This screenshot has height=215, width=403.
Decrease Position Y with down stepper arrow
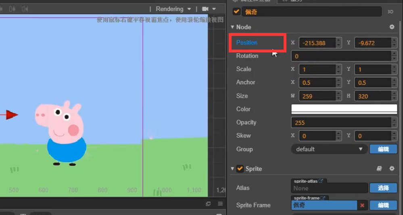[394, 46]
